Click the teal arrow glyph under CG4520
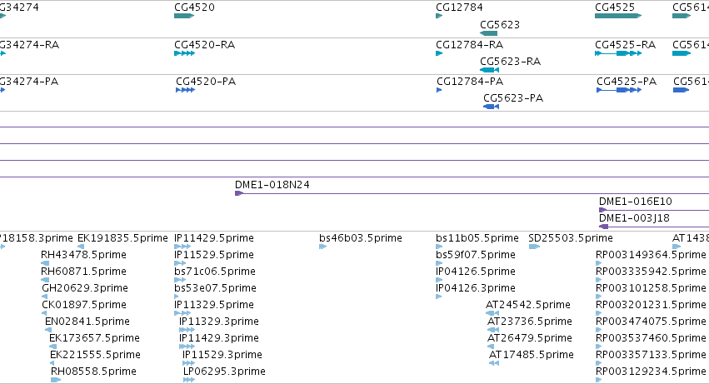709x384 pixels. [184, 16]
